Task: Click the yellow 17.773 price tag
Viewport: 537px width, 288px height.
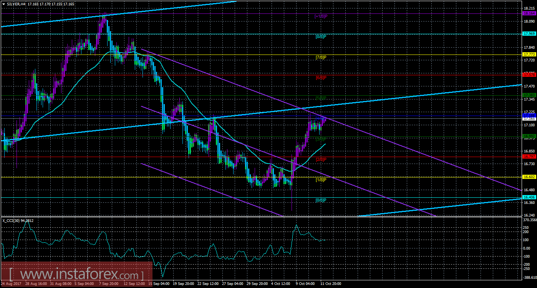Action: coord(529,55)
